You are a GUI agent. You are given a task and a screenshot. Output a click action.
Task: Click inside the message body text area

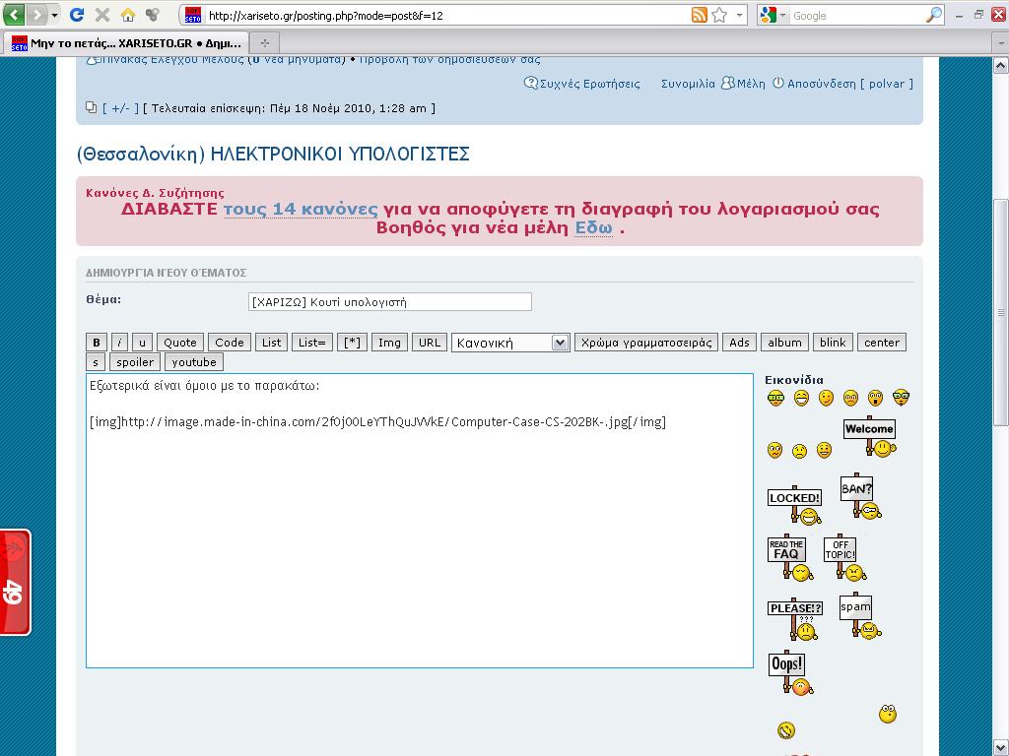(x=420, y=521)
